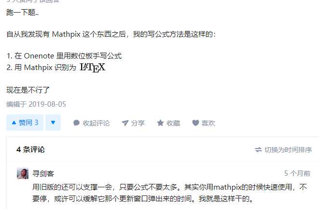Image resolution: width=319 pixels, height=209 pixels.
Task: Click the upvote triangle icon
Action: click(x=14, y=123)
